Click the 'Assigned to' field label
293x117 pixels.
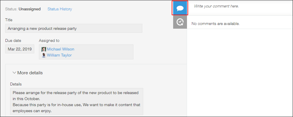point(49,41)
